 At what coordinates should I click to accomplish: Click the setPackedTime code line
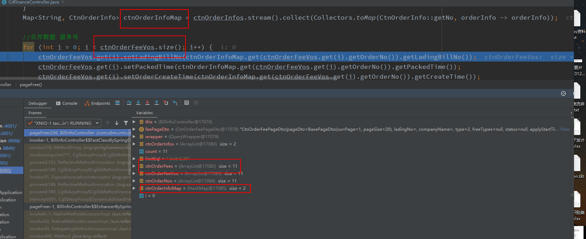click(249, 67)
